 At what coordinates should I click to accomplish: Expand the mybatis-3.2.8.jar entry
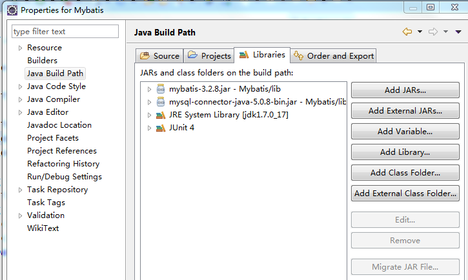point(149,89)
